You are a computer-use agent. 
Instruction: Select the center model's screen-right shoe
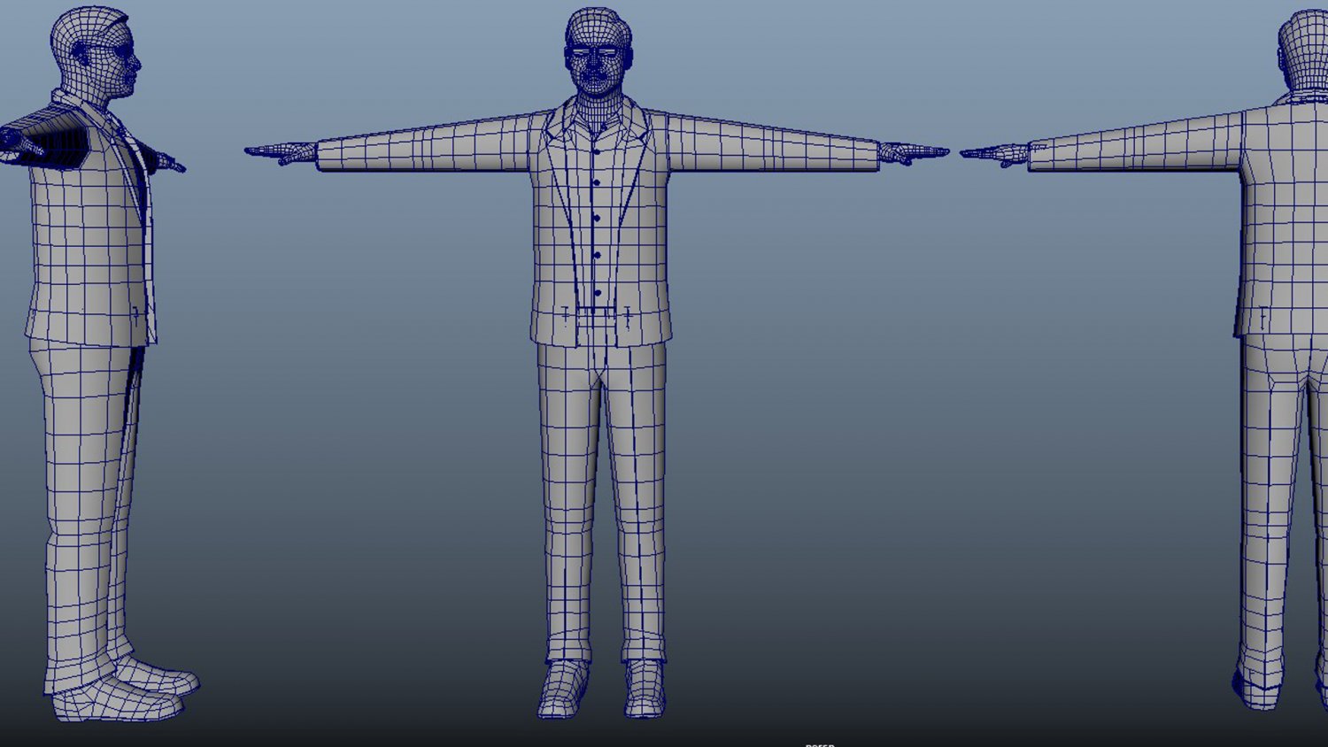click(645, 689)
